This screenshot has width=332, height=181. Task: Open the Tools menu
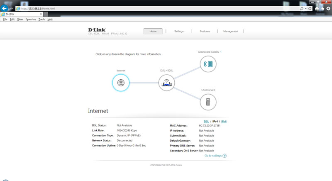pos(41,19)
